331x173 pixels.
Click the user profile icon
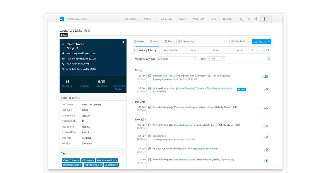tap(265, 19)
